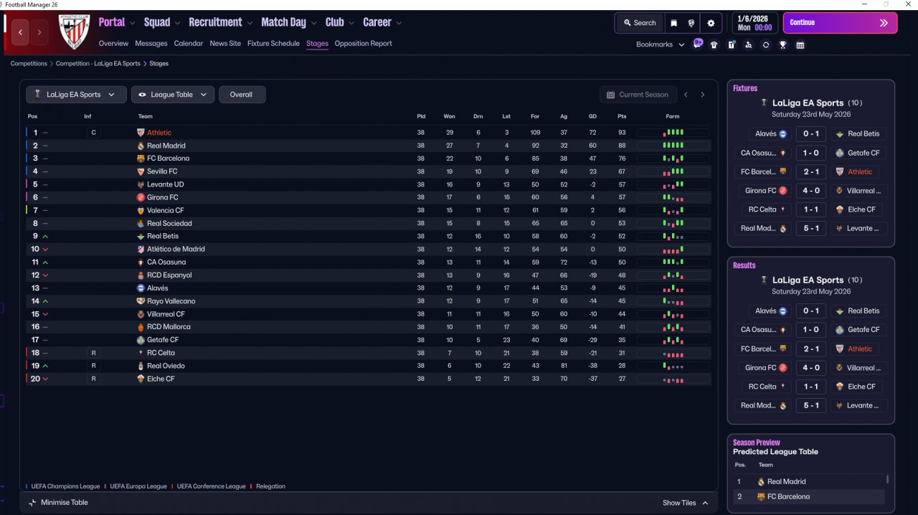Screen dimensions: 918x515
Task: Sort table by the GD column header
Action: [x=592, y=116]
